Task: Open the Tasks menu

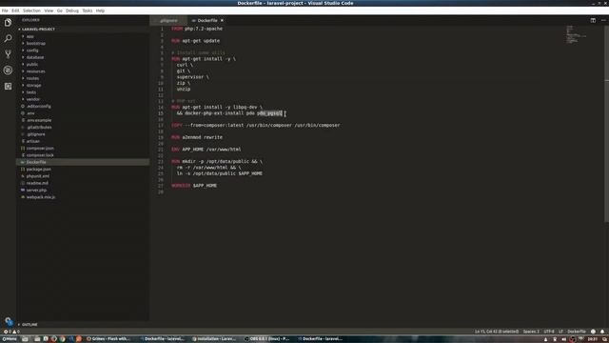Action: click(87, 10)
